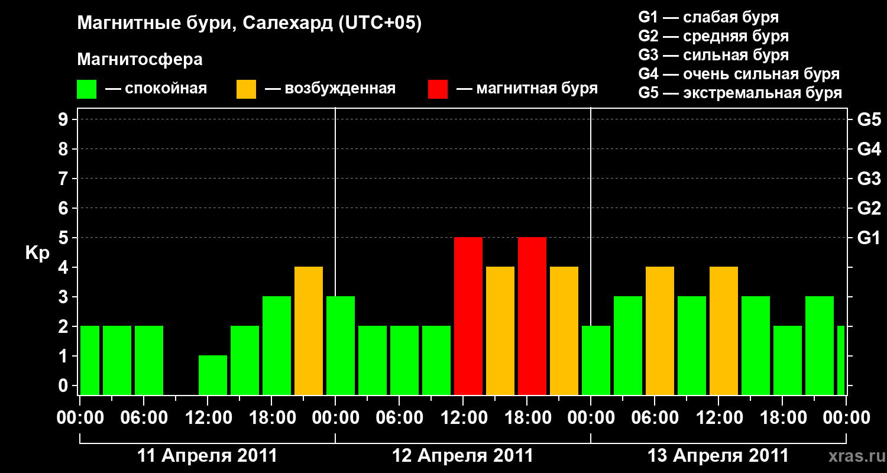Click the red bar starting 12:00 on 12 April

pos(468,316)
